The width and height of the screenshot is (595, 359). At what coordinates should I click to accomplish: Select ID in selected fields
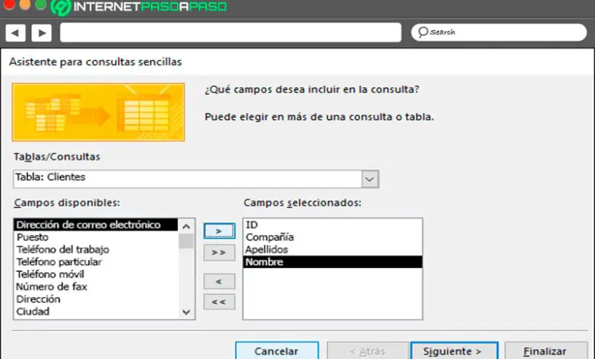[333, 225]
